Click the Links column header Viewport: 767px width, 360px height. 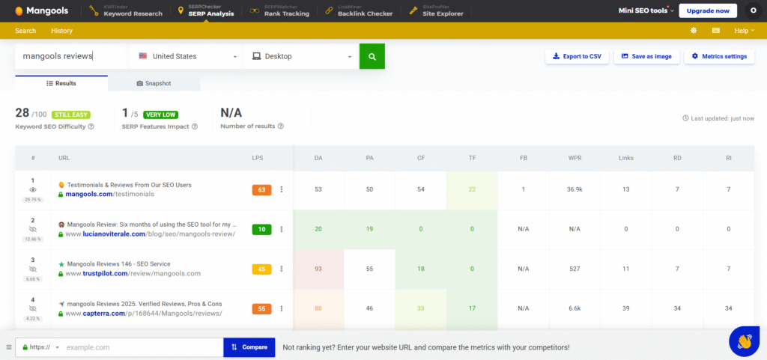tap(625, 158)
